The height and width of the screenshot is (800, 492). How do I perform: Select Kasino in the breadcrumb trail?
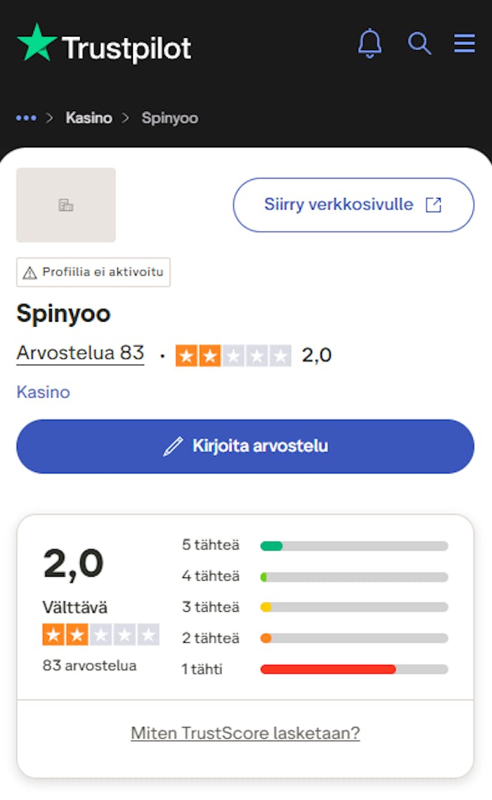point(89,118)
